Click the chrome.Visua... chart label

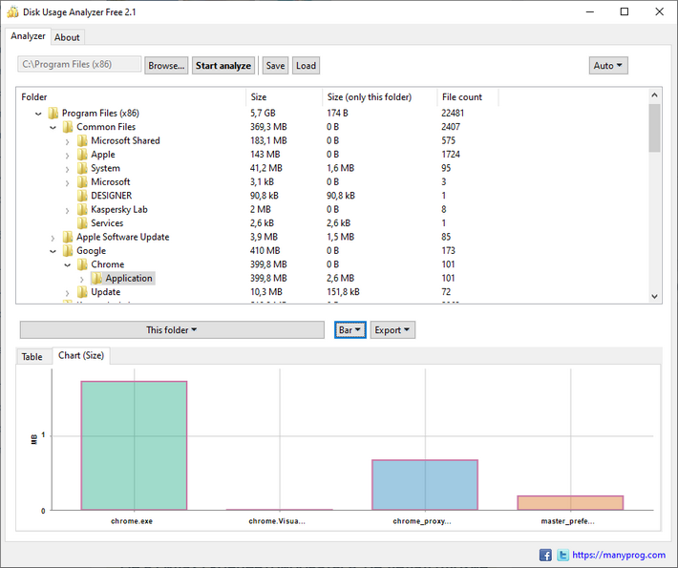[277, 521]
